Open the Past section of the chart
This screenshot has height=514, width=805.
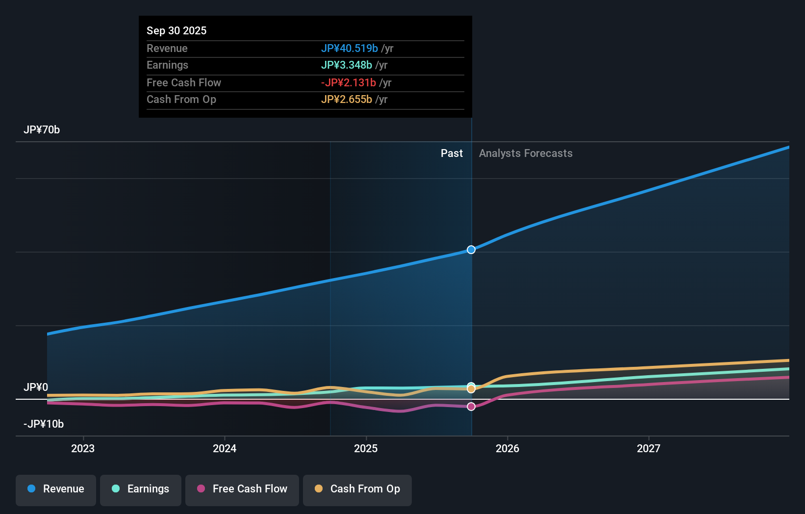tap(451, 153)
